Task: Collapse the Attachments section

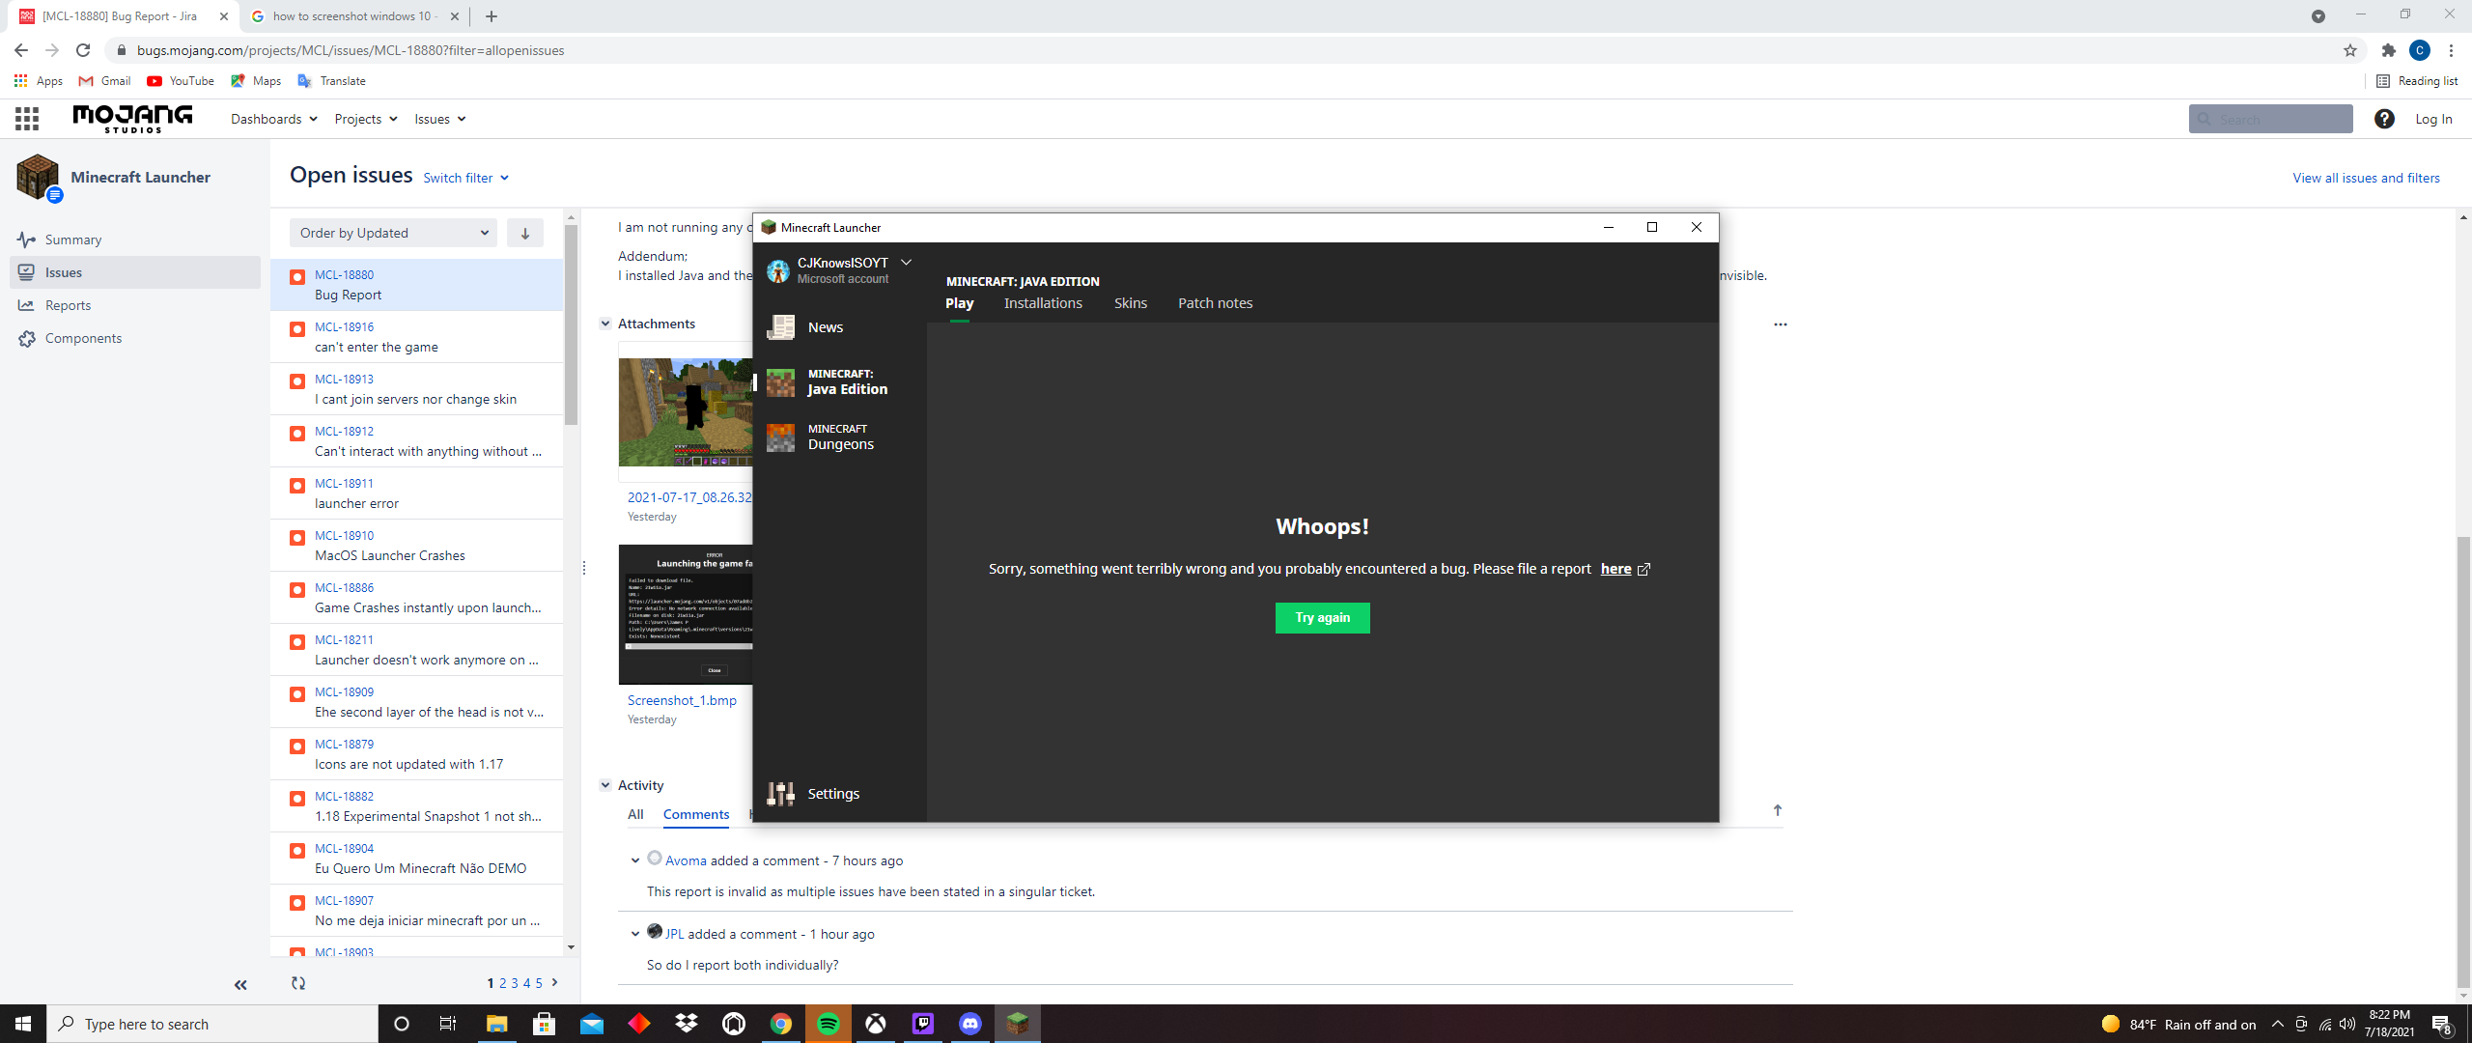Action: pos(605,324)
